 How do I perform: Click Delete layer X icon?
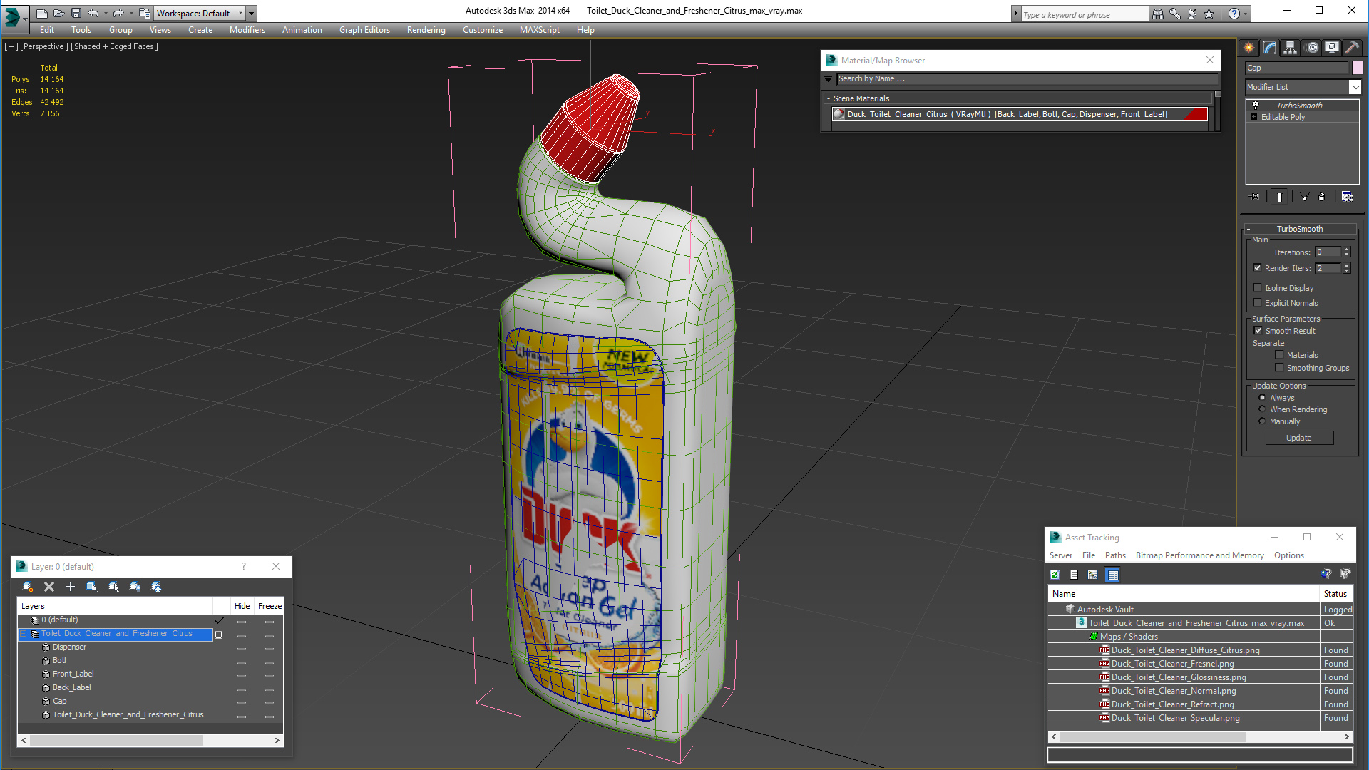coord(49,587)
